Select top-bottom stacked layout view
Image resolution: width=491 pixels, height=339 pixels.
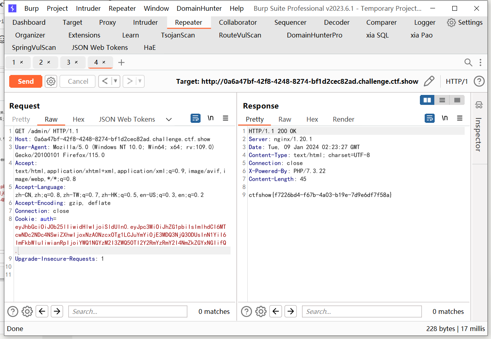coord(442,100)
